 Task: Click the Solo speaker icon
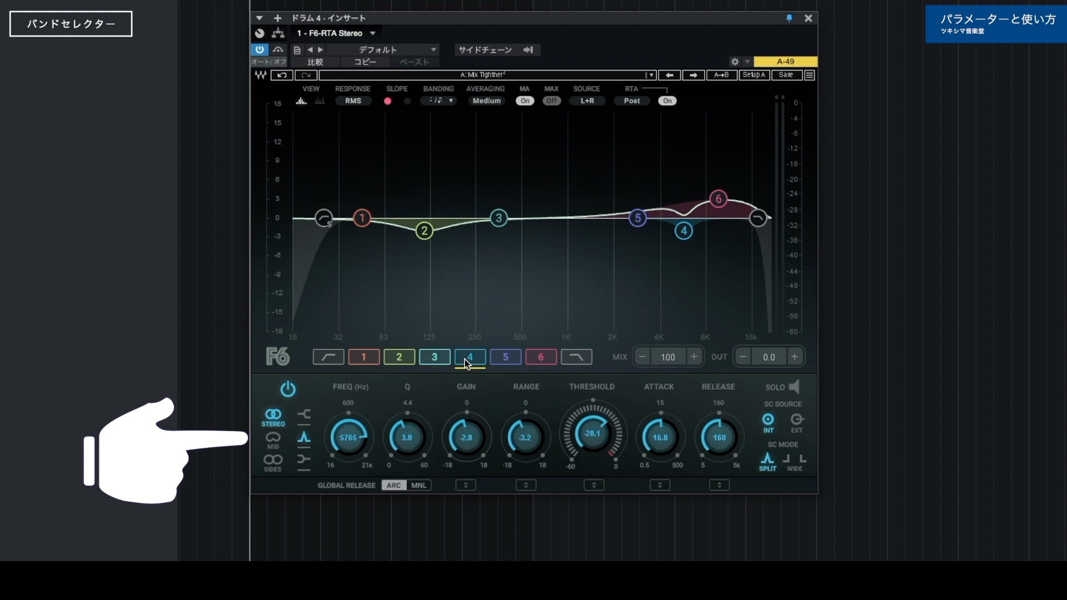(795, 387)
